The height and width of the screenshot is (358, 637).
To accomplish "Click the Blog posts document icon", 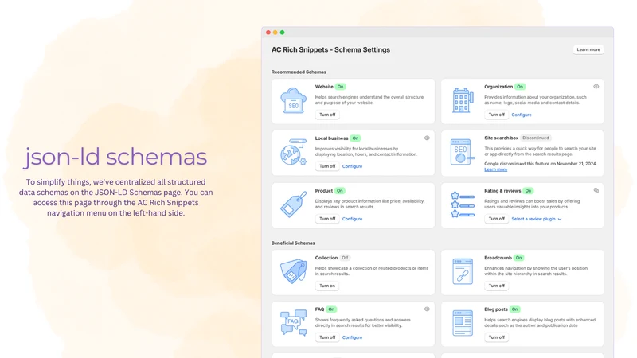I will coord(463,323).
